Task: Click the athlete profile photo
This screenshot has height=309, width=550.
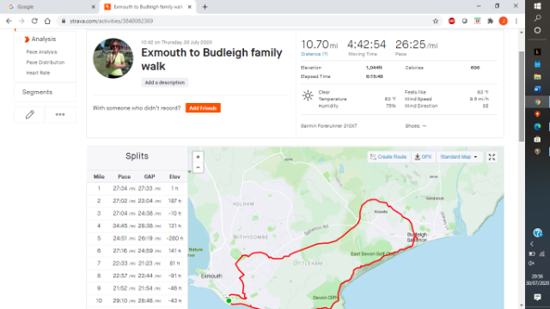Action: pyautogui.click(x=113, y=58)
